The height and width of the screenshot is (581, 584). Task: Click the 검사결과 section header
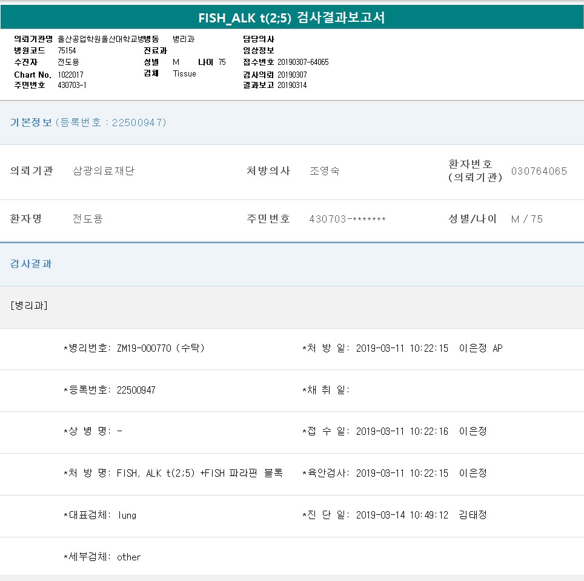click(31, 264)
